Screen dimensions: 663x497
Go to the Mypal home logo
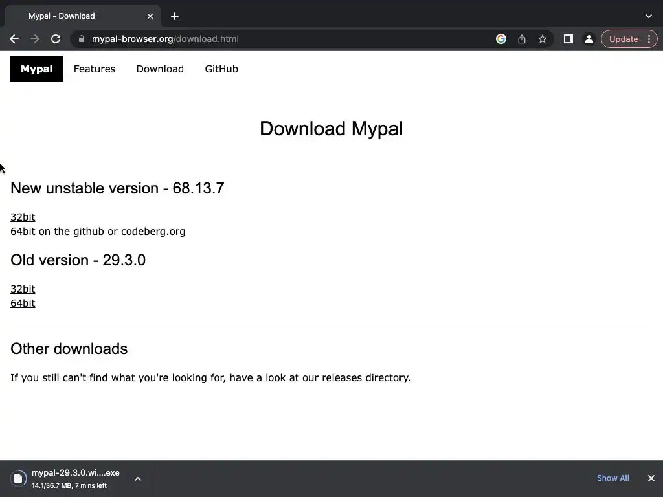[x=37, y=69]
